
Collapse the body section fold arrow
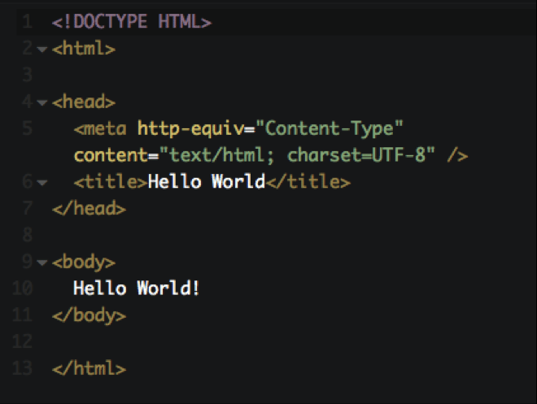click(42, 263)
